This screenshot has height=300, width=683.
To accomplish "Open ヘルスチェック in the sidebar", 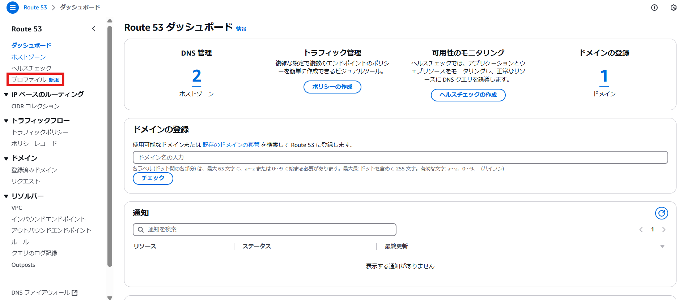I will coord(31,68).
